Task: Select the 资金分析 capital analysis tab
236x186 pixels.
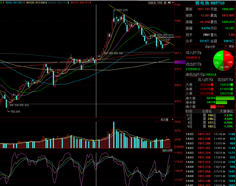Action: coord(210,47)
